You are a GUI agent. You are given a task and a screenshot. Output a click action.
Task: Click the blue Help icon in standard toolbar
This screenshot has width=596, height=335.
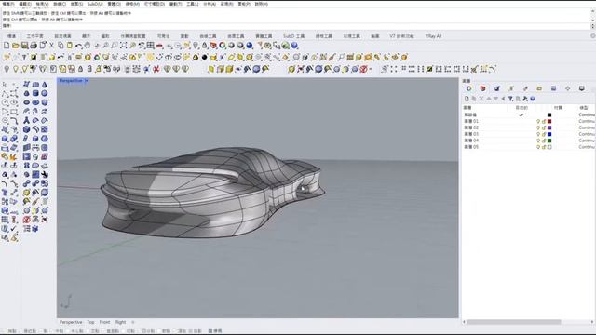[294, 46]
